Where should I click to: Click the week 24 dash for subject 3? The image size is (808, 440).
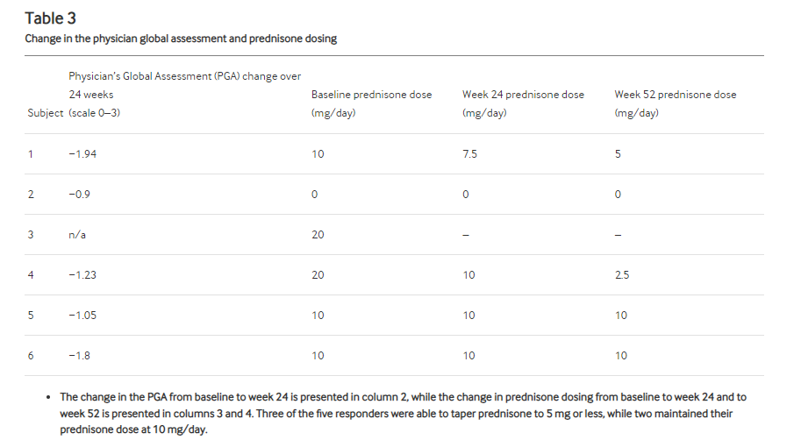coord(466,235)
